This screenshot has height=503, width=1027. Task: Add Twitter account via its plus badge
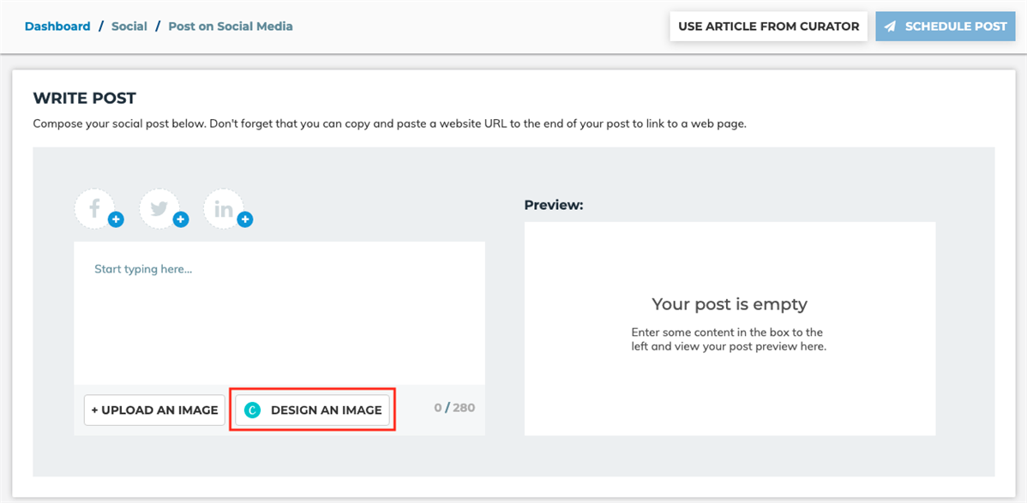(x=181, y=220)
